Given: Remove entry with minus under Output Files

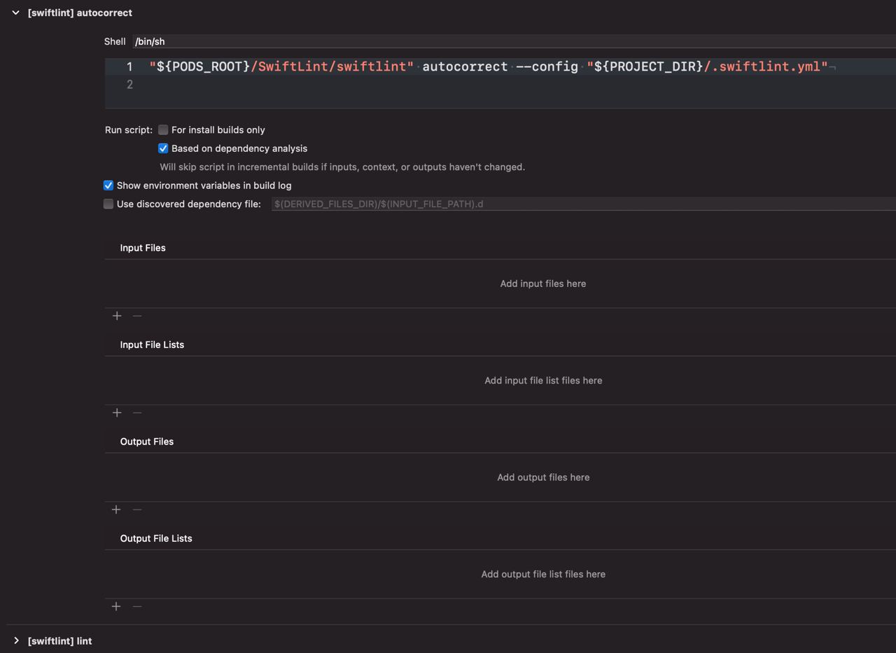Looking at the screenshot, I should 137,509.
